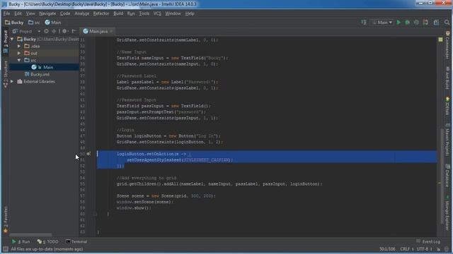The image size is (453, 254).
Task: Open the Commander side panel tab
Action: pyautogui.click(x=447, y=45)
